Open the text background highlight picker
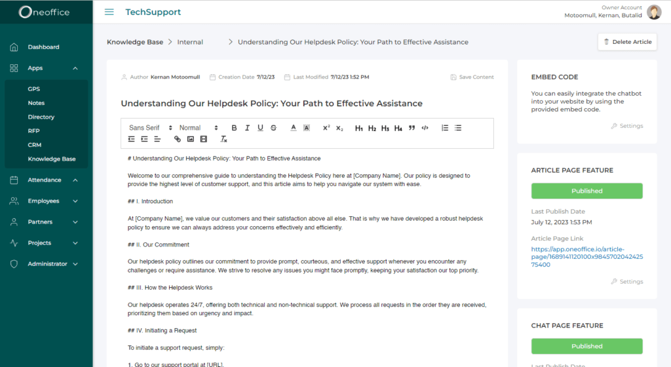The height and width of the screenshot is (367, 671). pos(307,128)
